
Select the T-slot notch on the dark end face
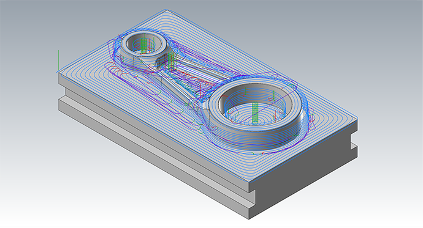354,142
